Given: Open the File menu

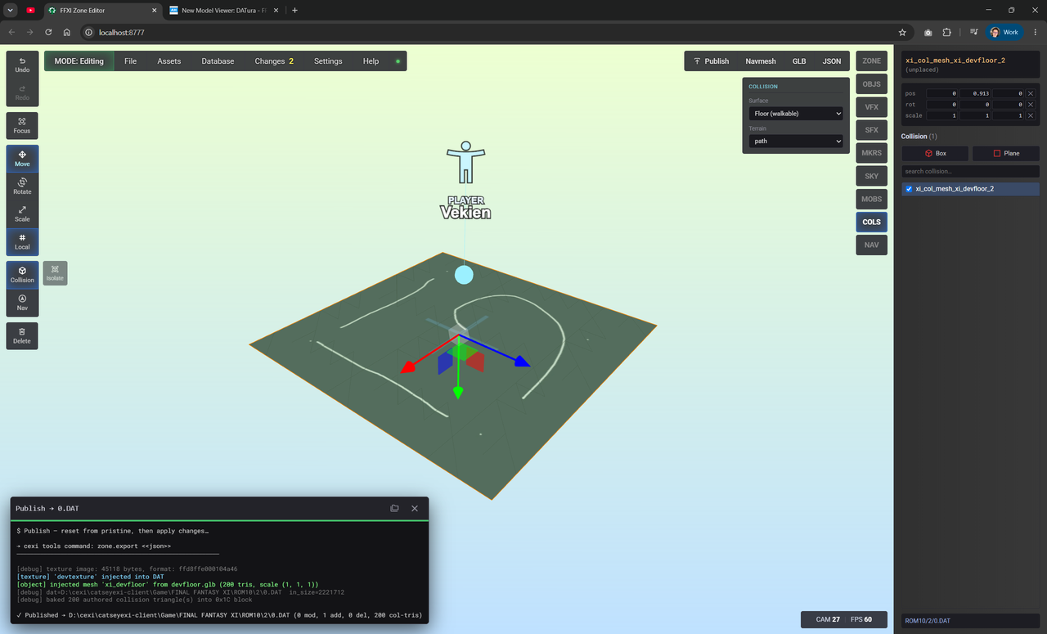Looking at the screenshot, I should click(x=130, y=61).
